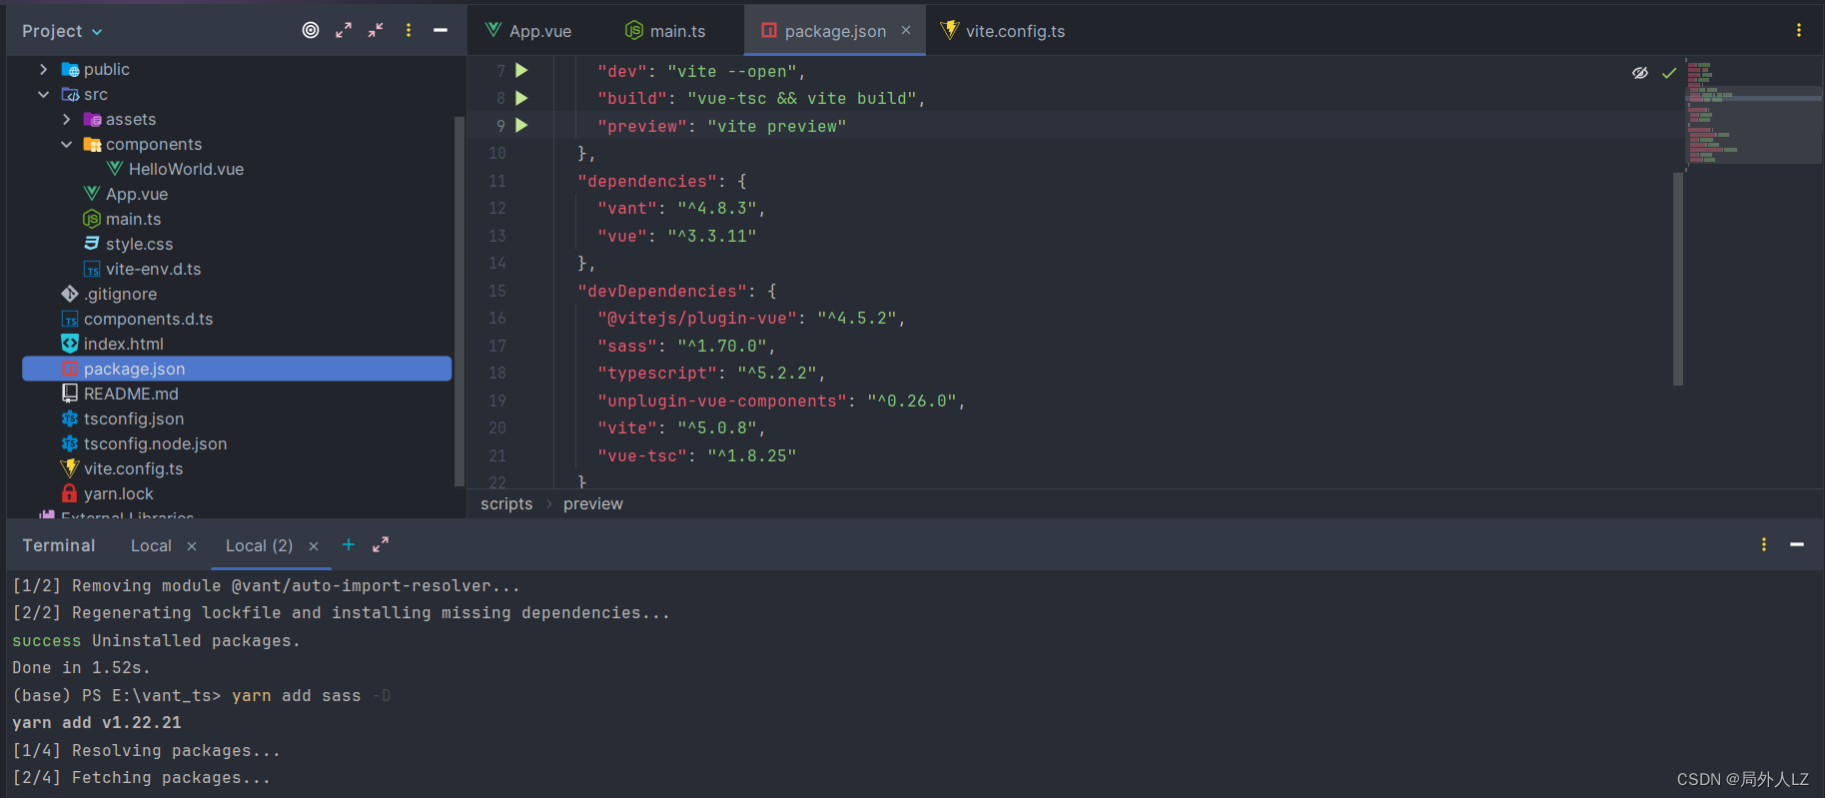Click the vant dependency line
Image resolution: width=1825 pixels, height=798 pixels.
(681, 208)
